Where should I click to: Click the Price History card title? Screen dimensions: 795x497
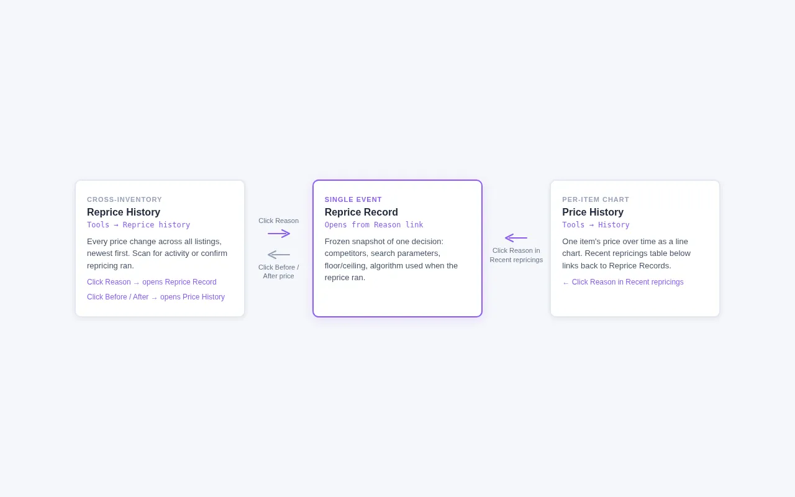[593, 212]
